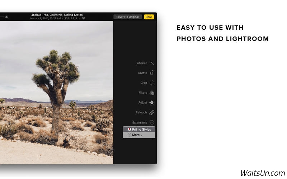Open the Extensions ellipsis icon
The image size is (287, 179).
coord(152,122)
